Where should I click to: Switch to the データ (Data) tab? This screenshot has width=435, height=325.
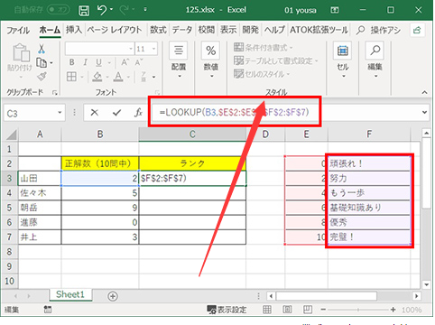coord(182,30)
